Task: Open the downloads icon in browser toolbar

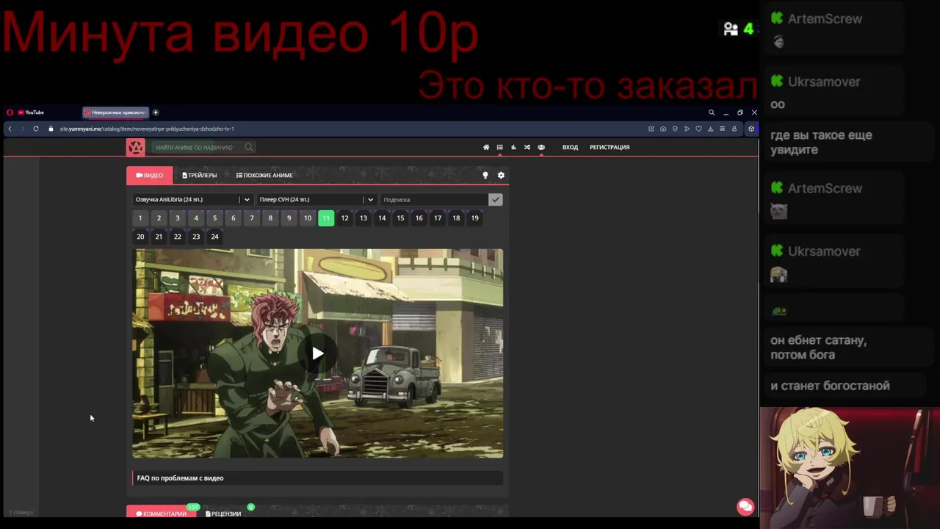Action: pyautogui.click(x=710, y=129)
